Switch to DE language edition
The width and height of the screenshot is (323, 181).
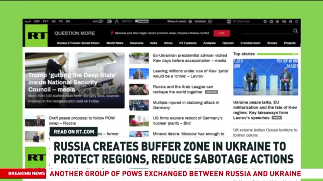pyautogui.click(x=53, y=22)
